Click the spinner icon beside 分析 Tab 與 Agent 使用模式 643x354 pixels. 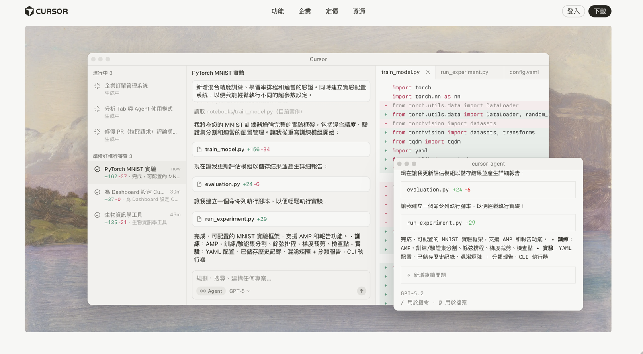pos(97,109)
